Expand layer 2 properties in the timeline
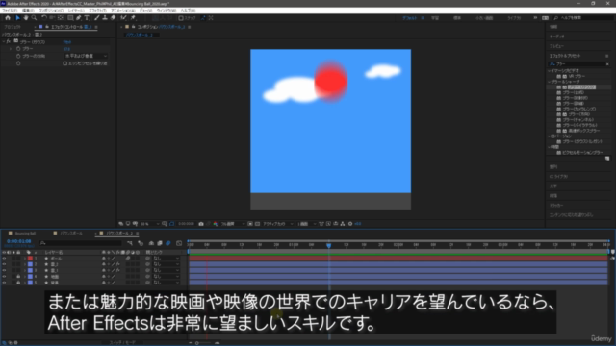This screenshot has width=616, height=346. pyautogui.click(x=24, y=264)
